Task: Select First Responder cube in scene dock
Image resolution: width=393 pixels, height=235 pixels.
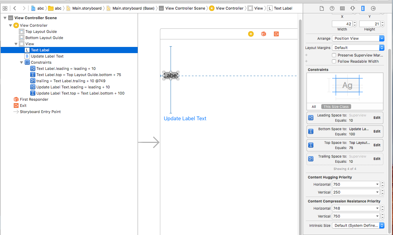Action: click(x=263, y=34)
